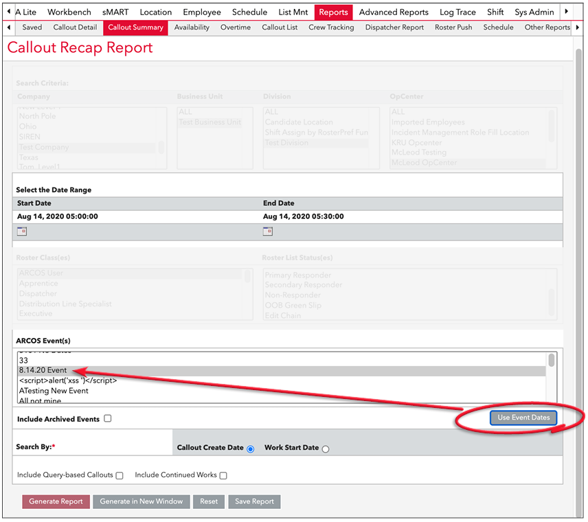This screenshot has height=522, width=588.
Task: Select Primary Responder roster status
Action: pos(405,275)
